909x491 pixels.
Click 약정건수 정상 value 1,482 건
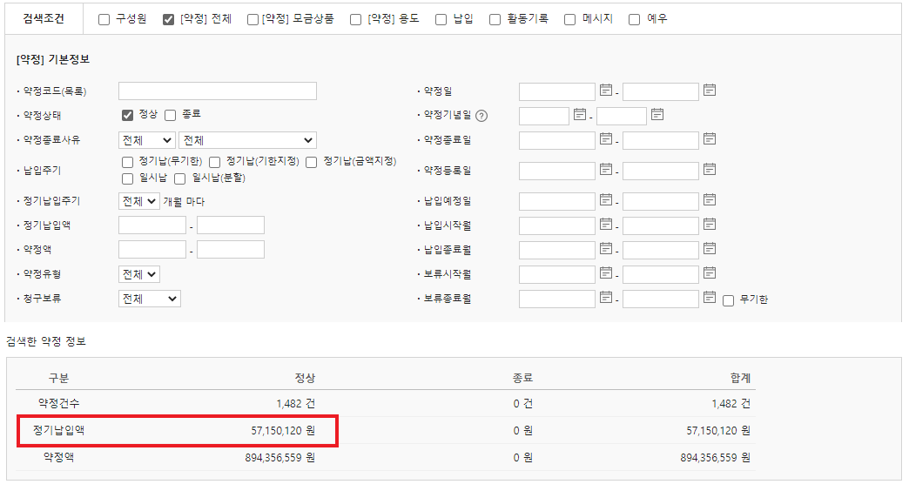click(296, 404)
